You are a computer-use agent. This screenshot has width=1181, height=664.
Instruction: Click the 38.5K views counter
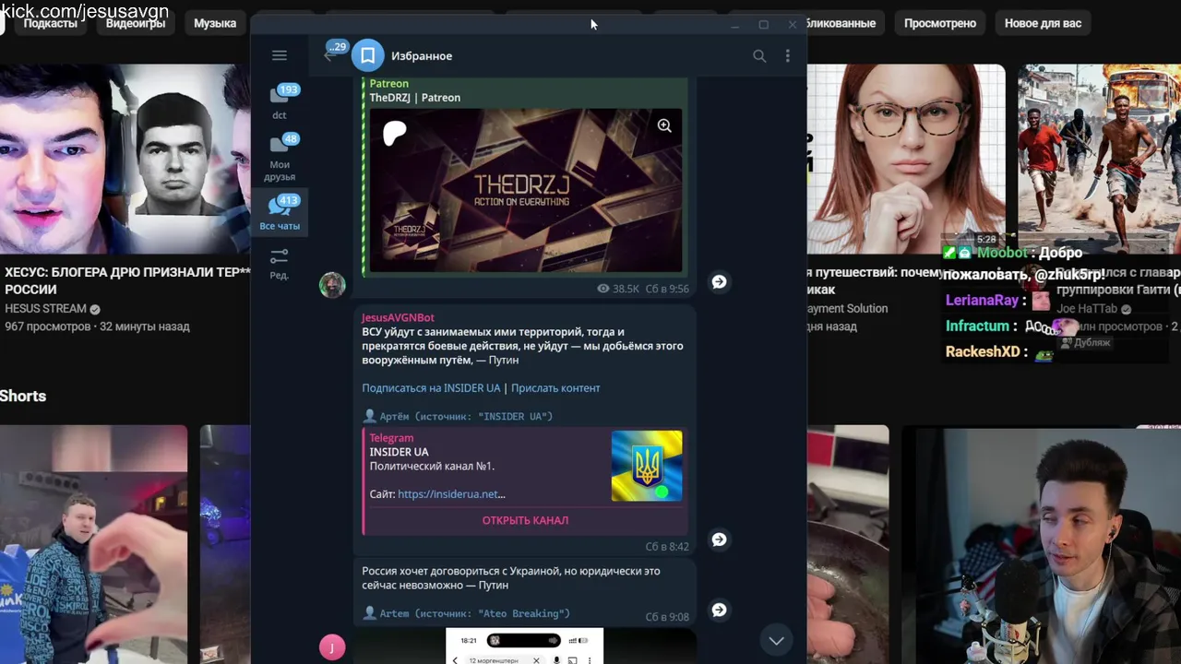tap(618, 289)
